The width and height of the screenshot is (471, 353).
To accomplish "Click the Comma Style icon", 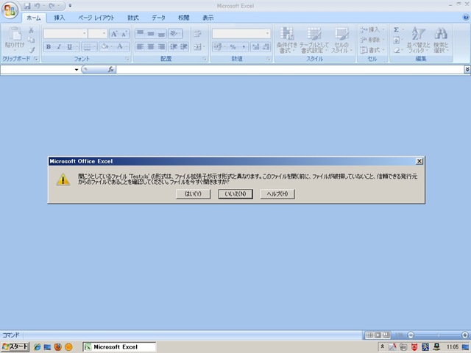I will 244,47.
